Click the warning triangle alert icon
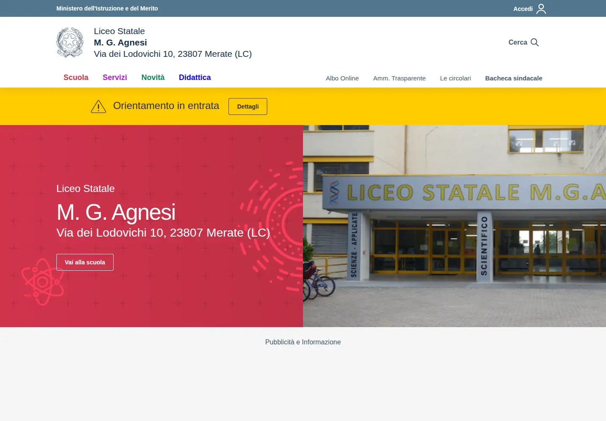 coord(98,107)
